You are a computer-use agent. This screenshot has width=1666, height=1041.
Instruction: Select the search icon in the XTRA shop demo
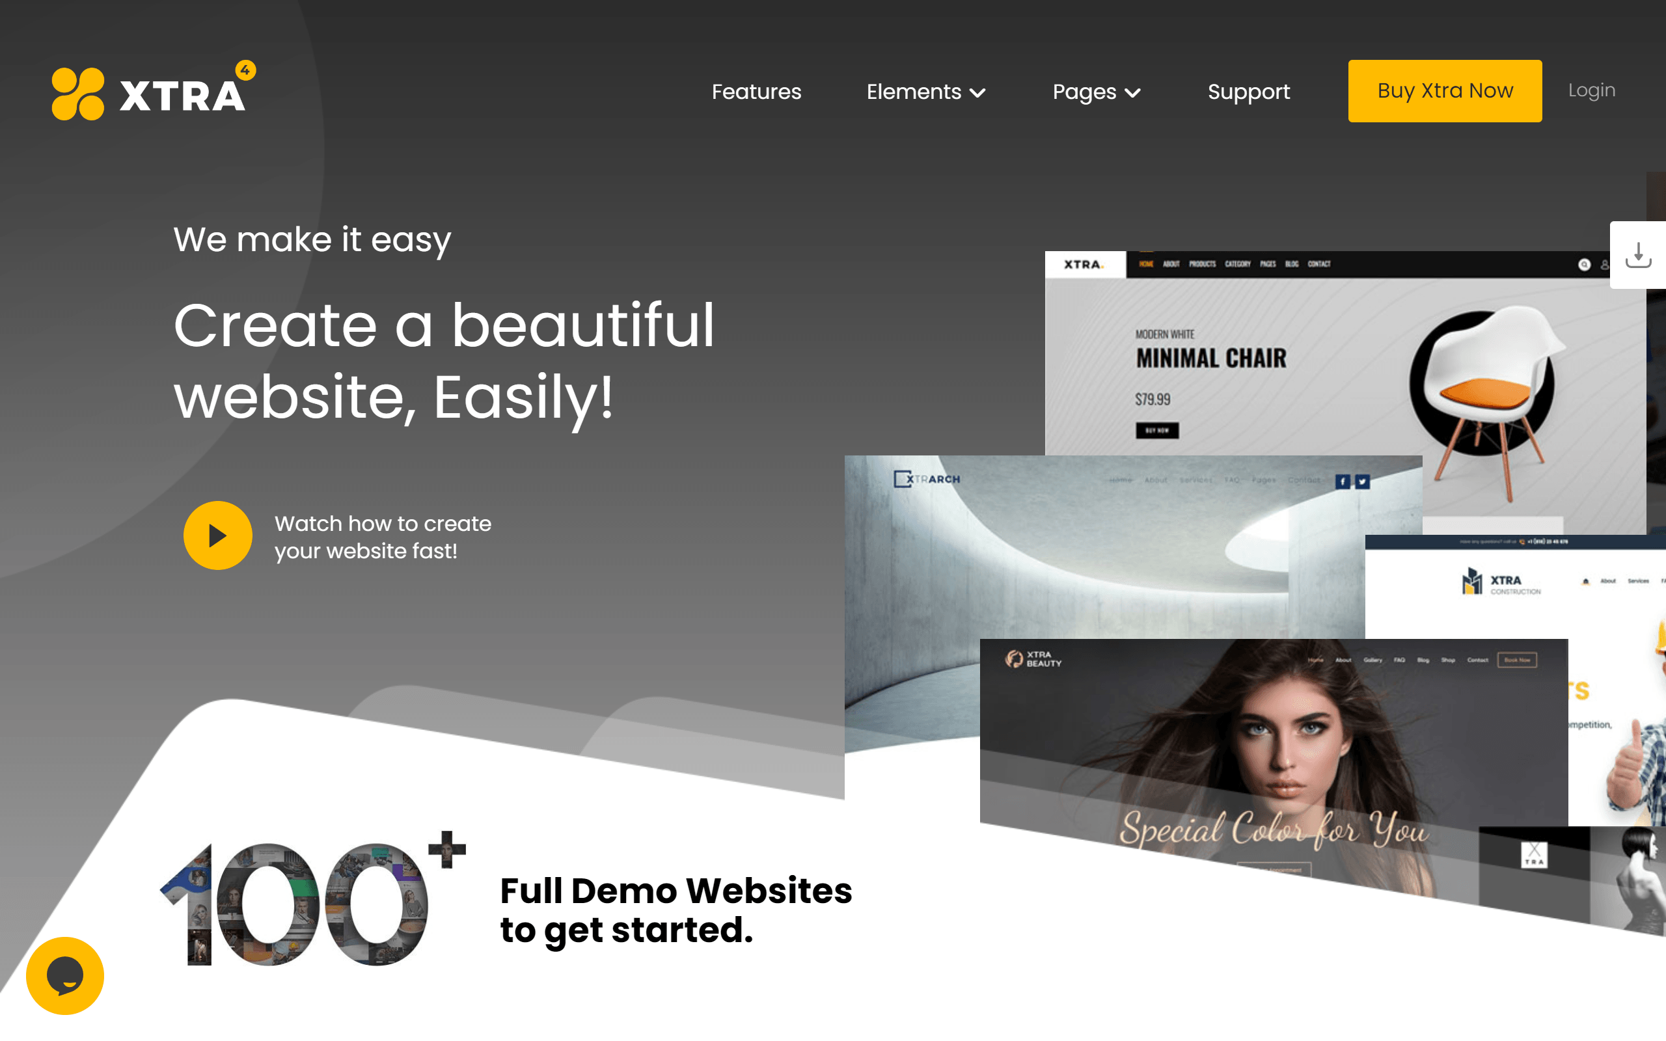(1584, 265)
